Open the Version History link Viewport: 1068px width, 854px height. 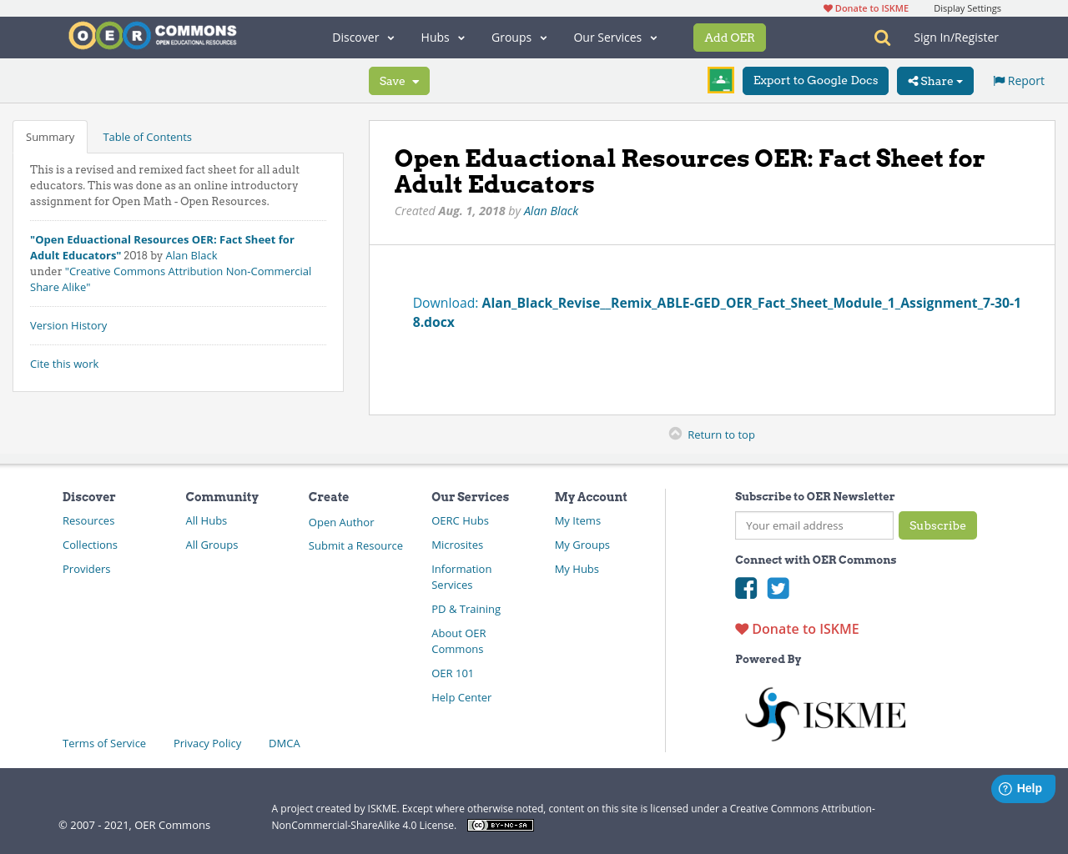point(68,325)
